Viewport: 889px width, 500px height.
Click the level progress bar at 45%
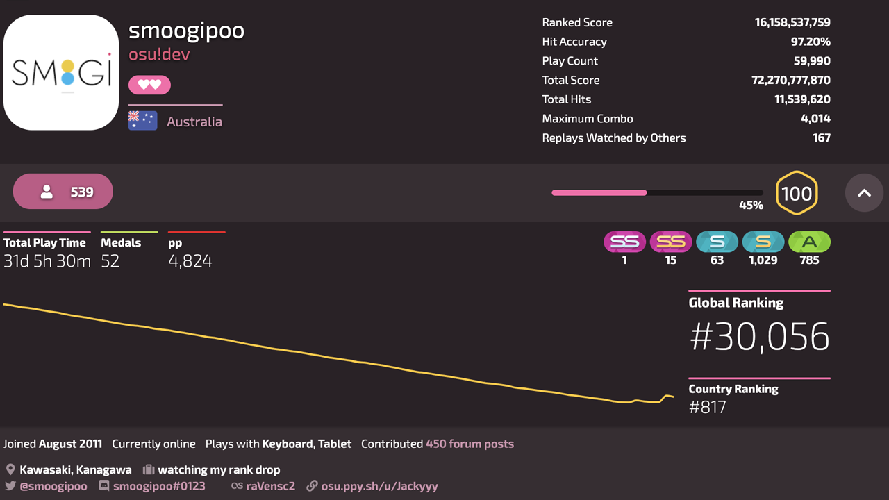click(x=657, y=192)
